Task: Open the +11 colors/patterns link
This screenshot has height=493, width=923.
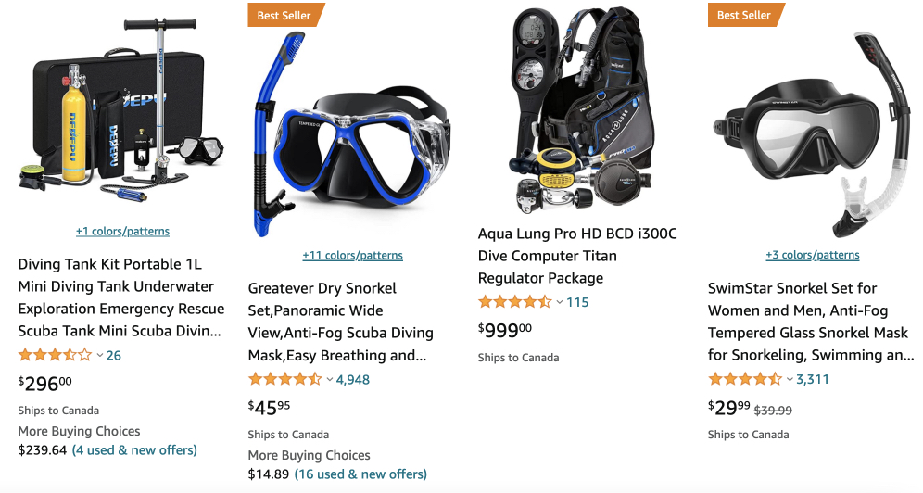Action: (x=352, y=256)
